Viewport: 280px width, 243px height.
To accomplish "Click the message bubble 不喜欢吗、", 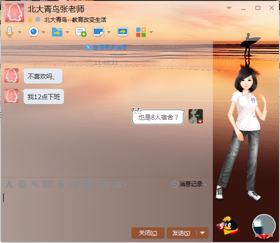I will pyautogui.click(x=43, y=76).
